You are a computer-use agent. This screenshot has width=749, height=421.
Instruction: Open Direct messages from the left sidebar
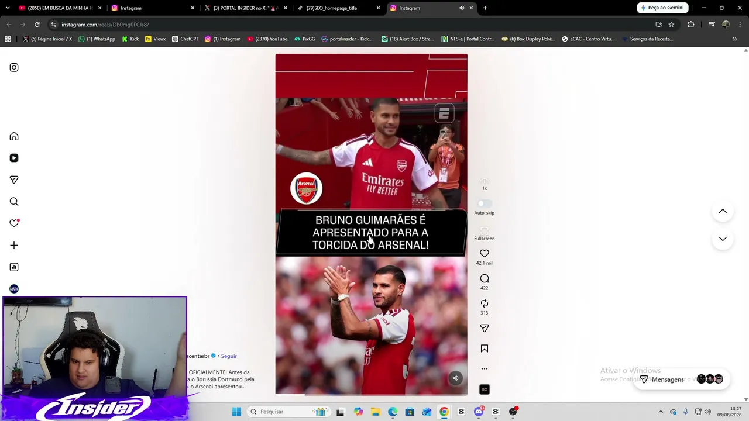tap(14, 180)
